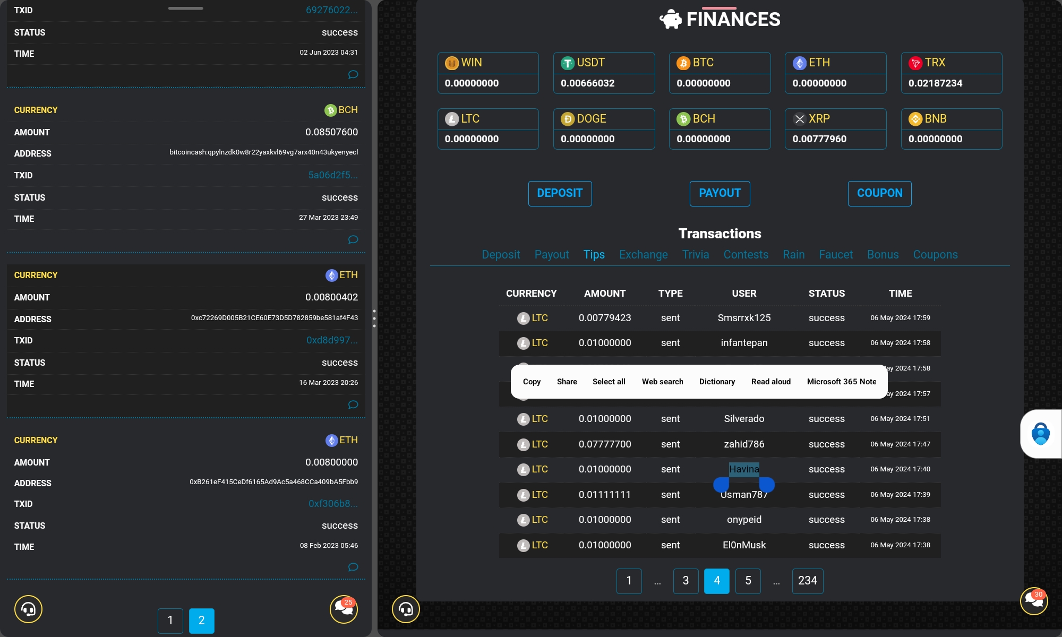
Task: Open the COUPON section
Action: pos(879,193)
